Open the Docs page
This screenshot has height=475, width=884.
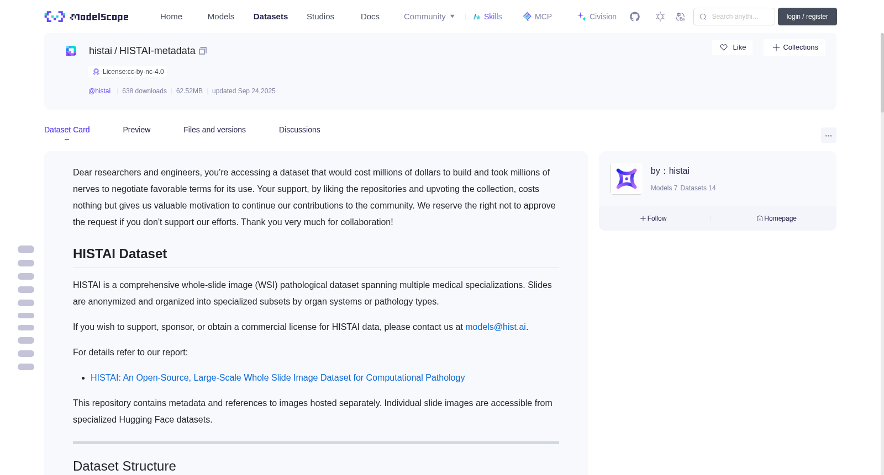coord(370,17)
